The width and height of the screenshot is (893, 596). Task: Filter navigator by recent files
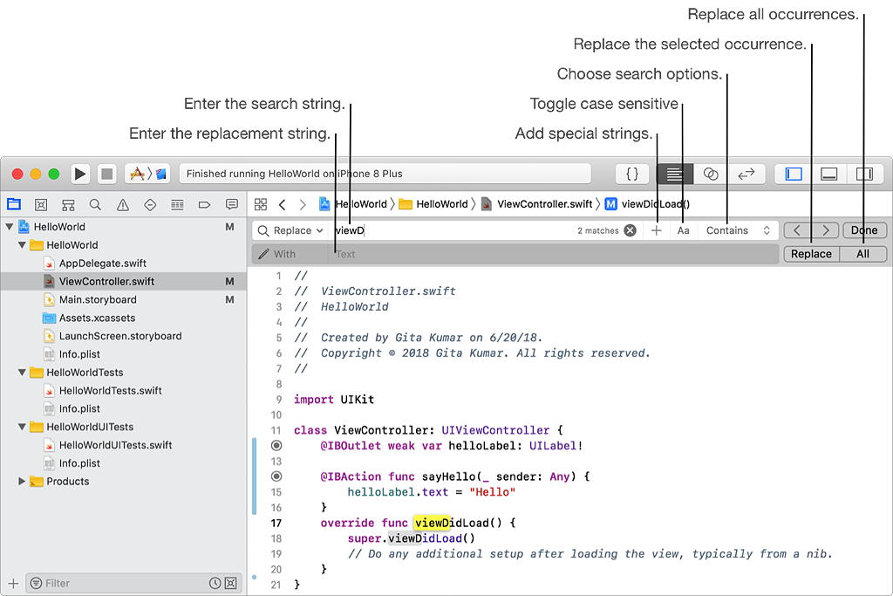point(215,584)
